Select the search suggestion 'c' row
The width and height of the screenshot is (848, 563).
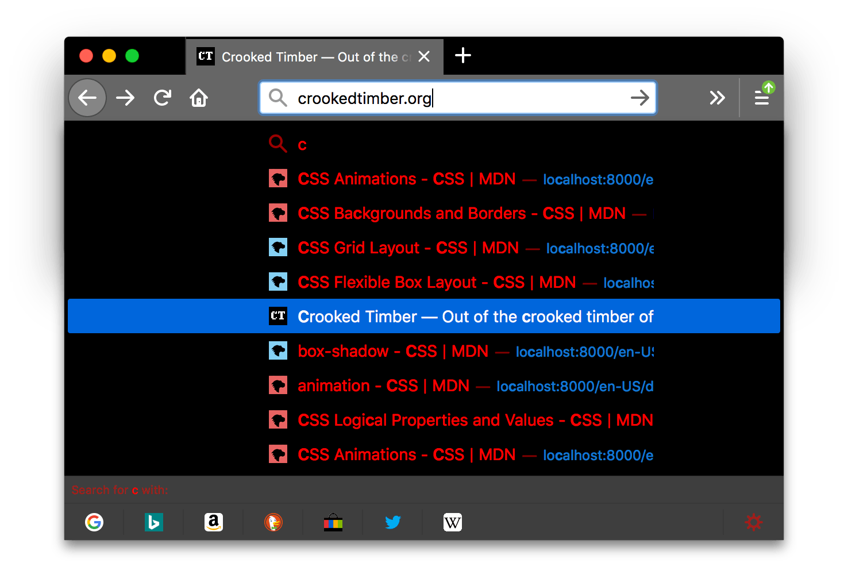coord(424,144)
